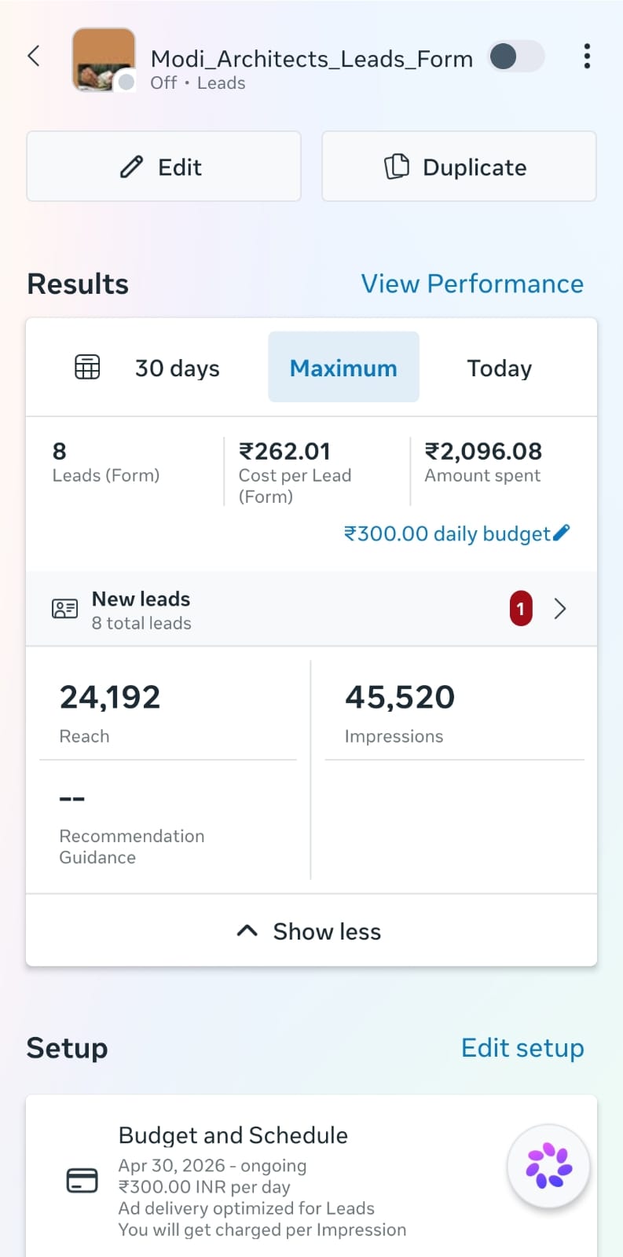
Task: Click the Budget and Schedule card icon
Action: 82,1180
